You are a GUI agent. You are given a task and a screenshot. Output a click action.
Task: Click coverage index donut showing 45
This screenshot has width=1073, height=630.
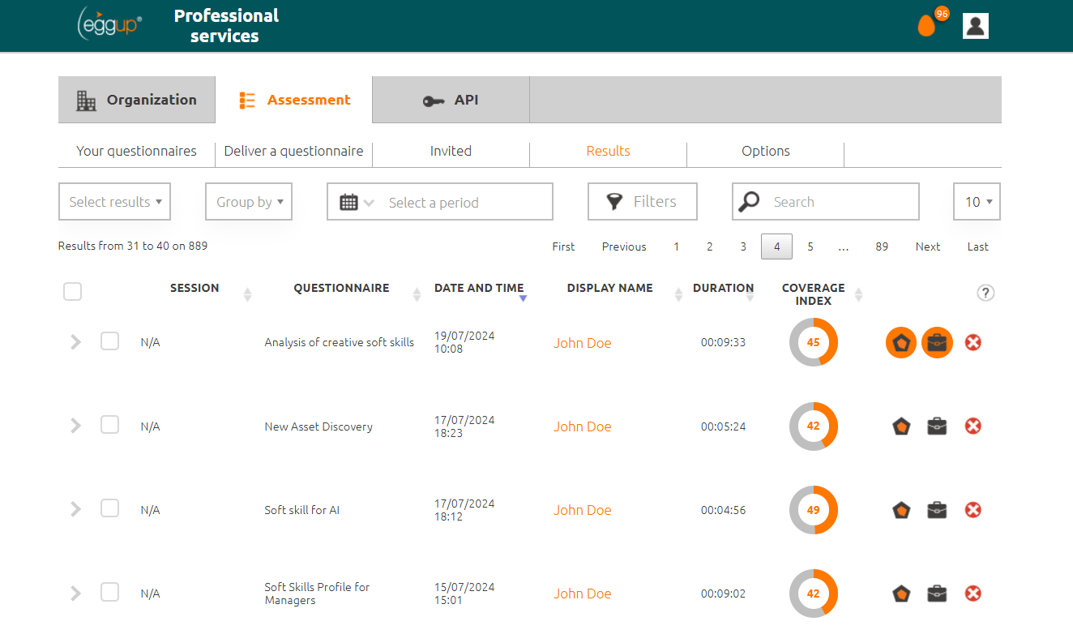pos(814,342)
